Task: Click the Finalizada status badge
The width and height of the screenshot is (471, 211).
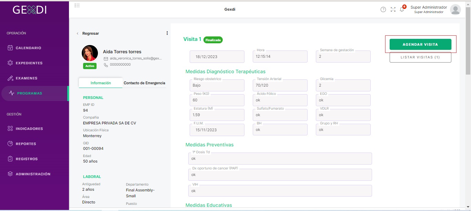Action: tap(213, 40)
